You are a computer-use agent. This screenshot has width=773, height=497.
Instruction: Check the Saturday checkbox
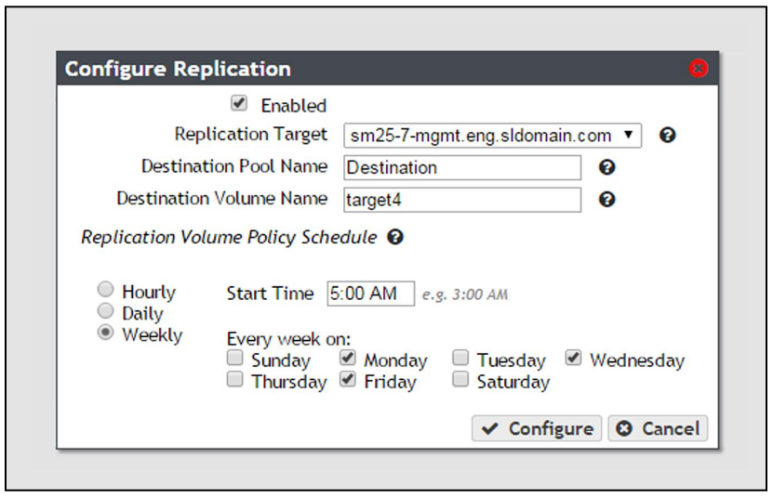[x=460, y=379]
